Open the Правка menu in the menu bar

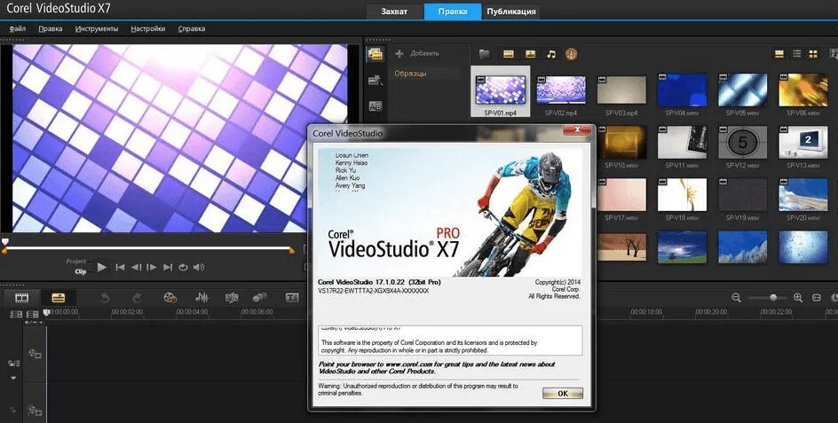(x=51, y=29)
